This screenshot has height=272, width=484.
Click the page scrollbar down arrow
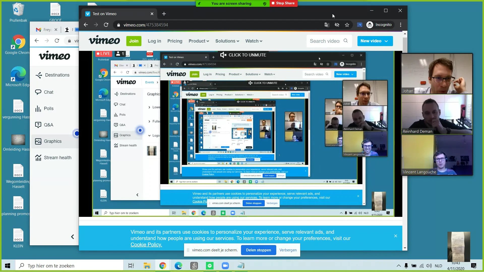click(405, 248)
